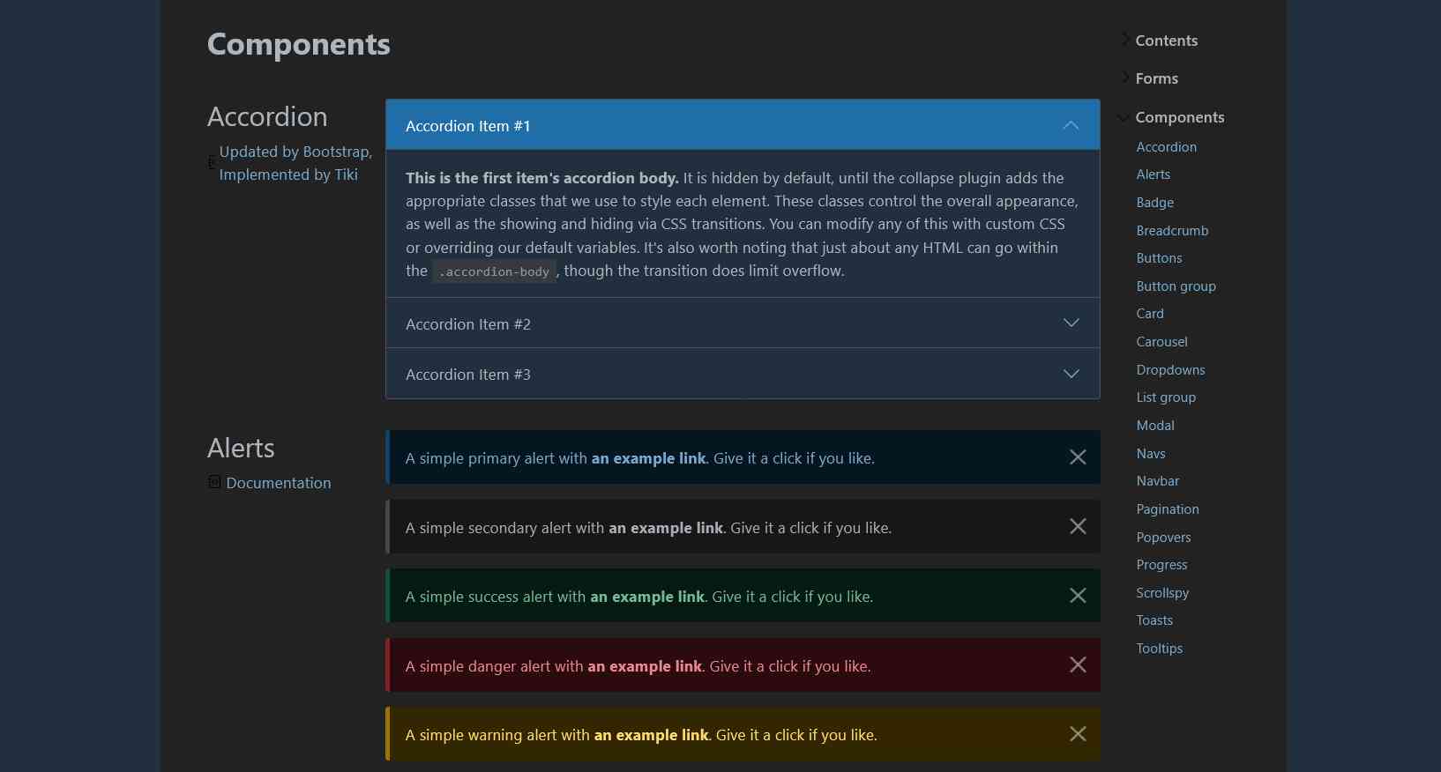1441x772 pixels.
Task: Dismiss the success alert
Action: 1077,596
